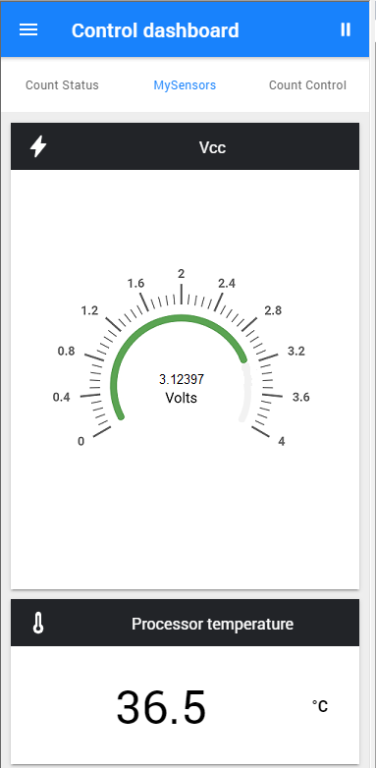The height and width of the screenshot is (768, 376).
Task: Switch to the Count Status tab
Action: click(62, 85)
